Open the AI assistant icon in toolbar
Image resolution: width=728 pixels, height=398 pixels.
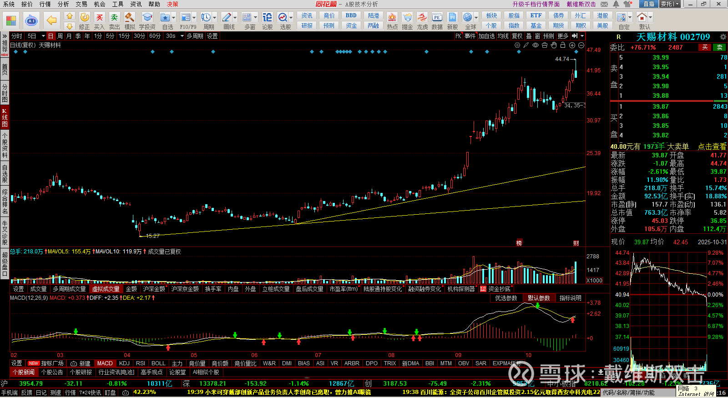(x=31, y=20)
